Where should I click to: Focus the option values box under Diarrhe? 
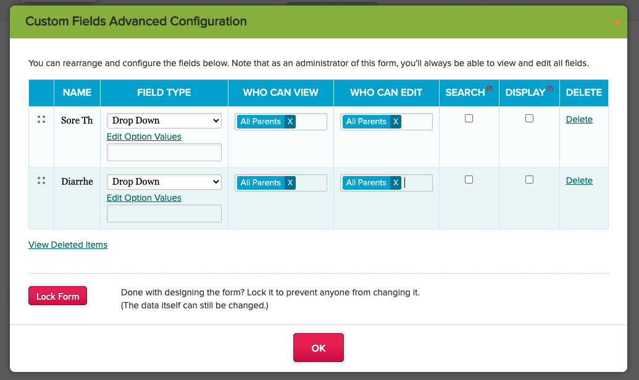164,213
